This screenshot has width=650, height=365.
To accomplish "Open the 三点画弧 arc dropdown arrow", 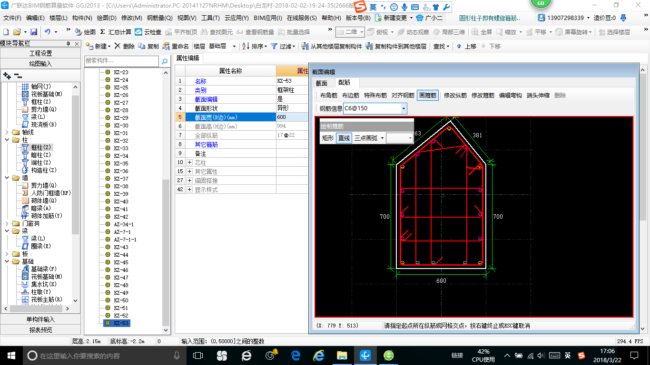I will coord(382,138).
